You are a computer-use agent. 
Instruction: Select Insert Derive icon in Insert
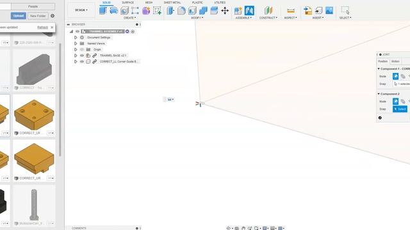point(307,10)
